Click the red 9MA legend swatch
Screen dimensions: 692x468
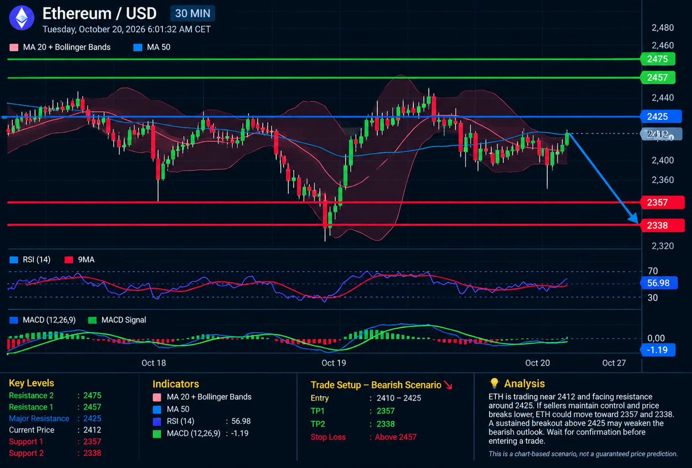[70, 260]
